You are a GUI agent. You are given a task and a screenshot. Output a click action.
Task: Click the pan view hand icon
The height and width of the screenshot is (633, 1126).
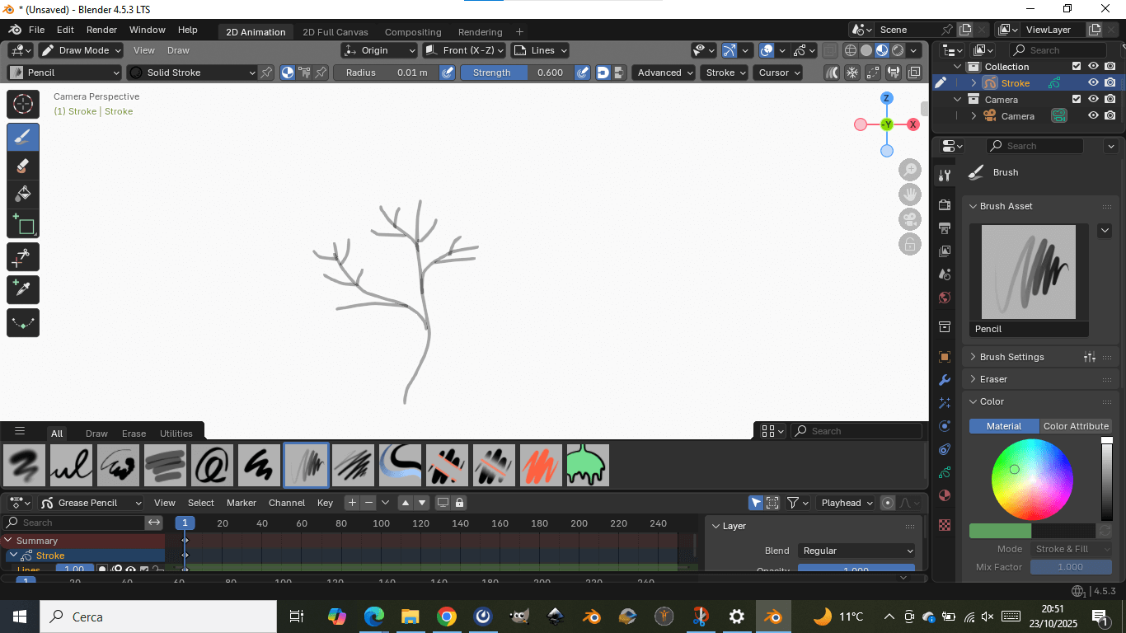coord(909,195)
